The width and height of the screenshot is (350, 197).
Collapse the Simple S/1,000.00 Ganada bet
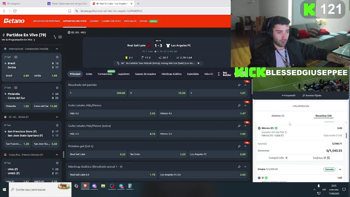point(340,169)
